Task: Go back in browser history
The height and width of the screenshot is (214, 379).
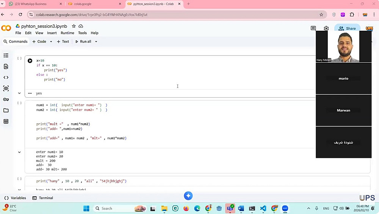Action: click(3, 14)
